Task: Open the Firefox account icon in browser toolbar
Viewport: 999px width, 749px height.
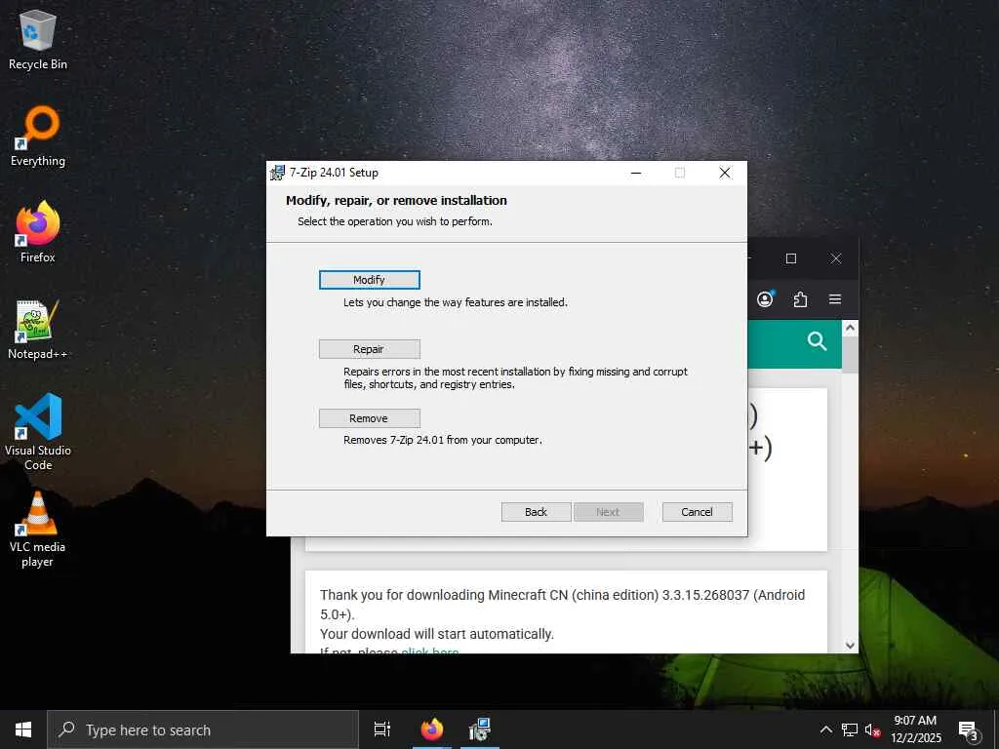Action: [765, 299]
